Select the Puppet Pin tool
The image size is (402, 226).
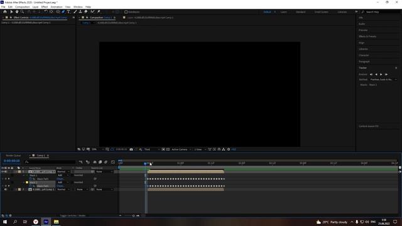[x=99, y=12]
